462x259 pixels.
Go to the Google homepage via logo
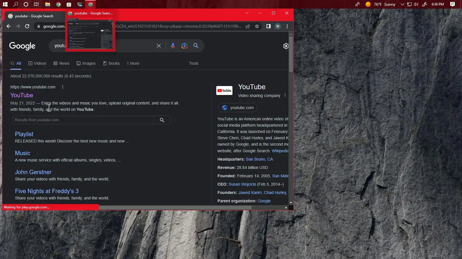[x=22, y=46]
